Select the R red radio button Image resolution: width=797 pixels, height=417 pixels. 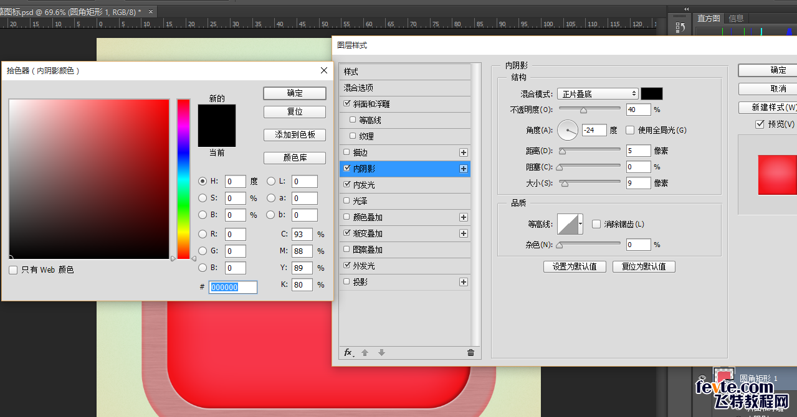point(203,234)
